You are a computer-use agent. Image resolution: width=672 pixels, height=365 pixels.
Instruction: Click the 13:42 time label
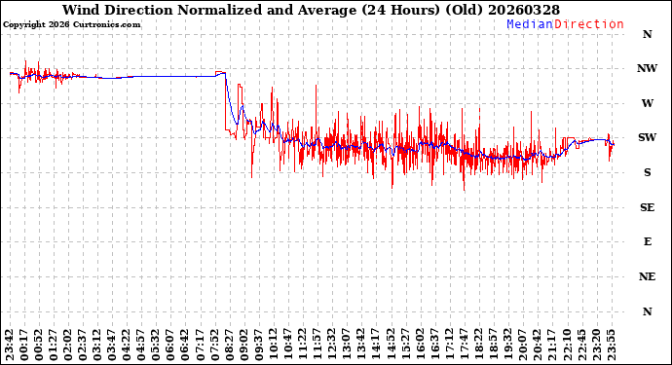361,346
